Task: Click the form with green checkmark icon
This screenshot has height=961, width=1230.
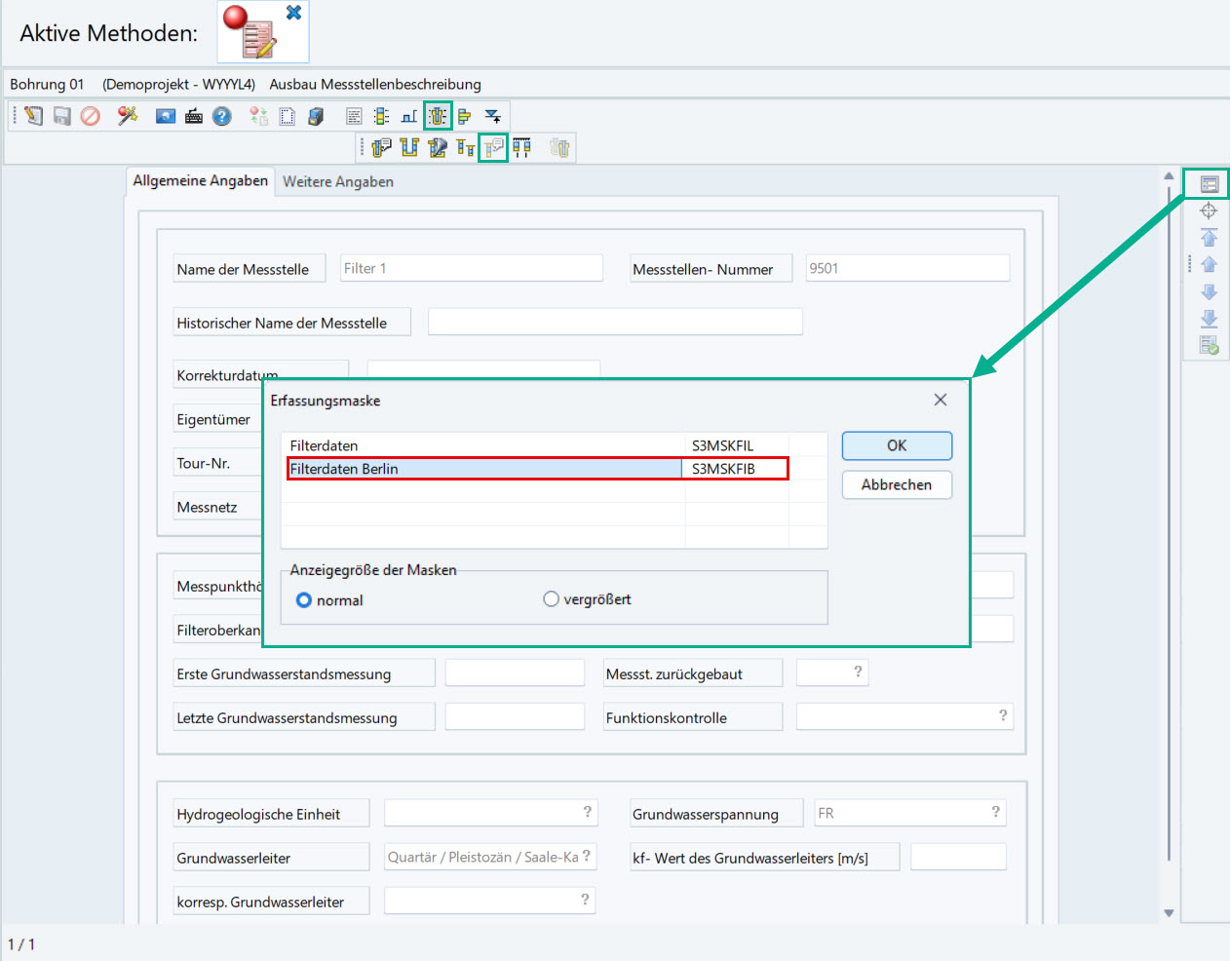Action: pos(1209,345)
